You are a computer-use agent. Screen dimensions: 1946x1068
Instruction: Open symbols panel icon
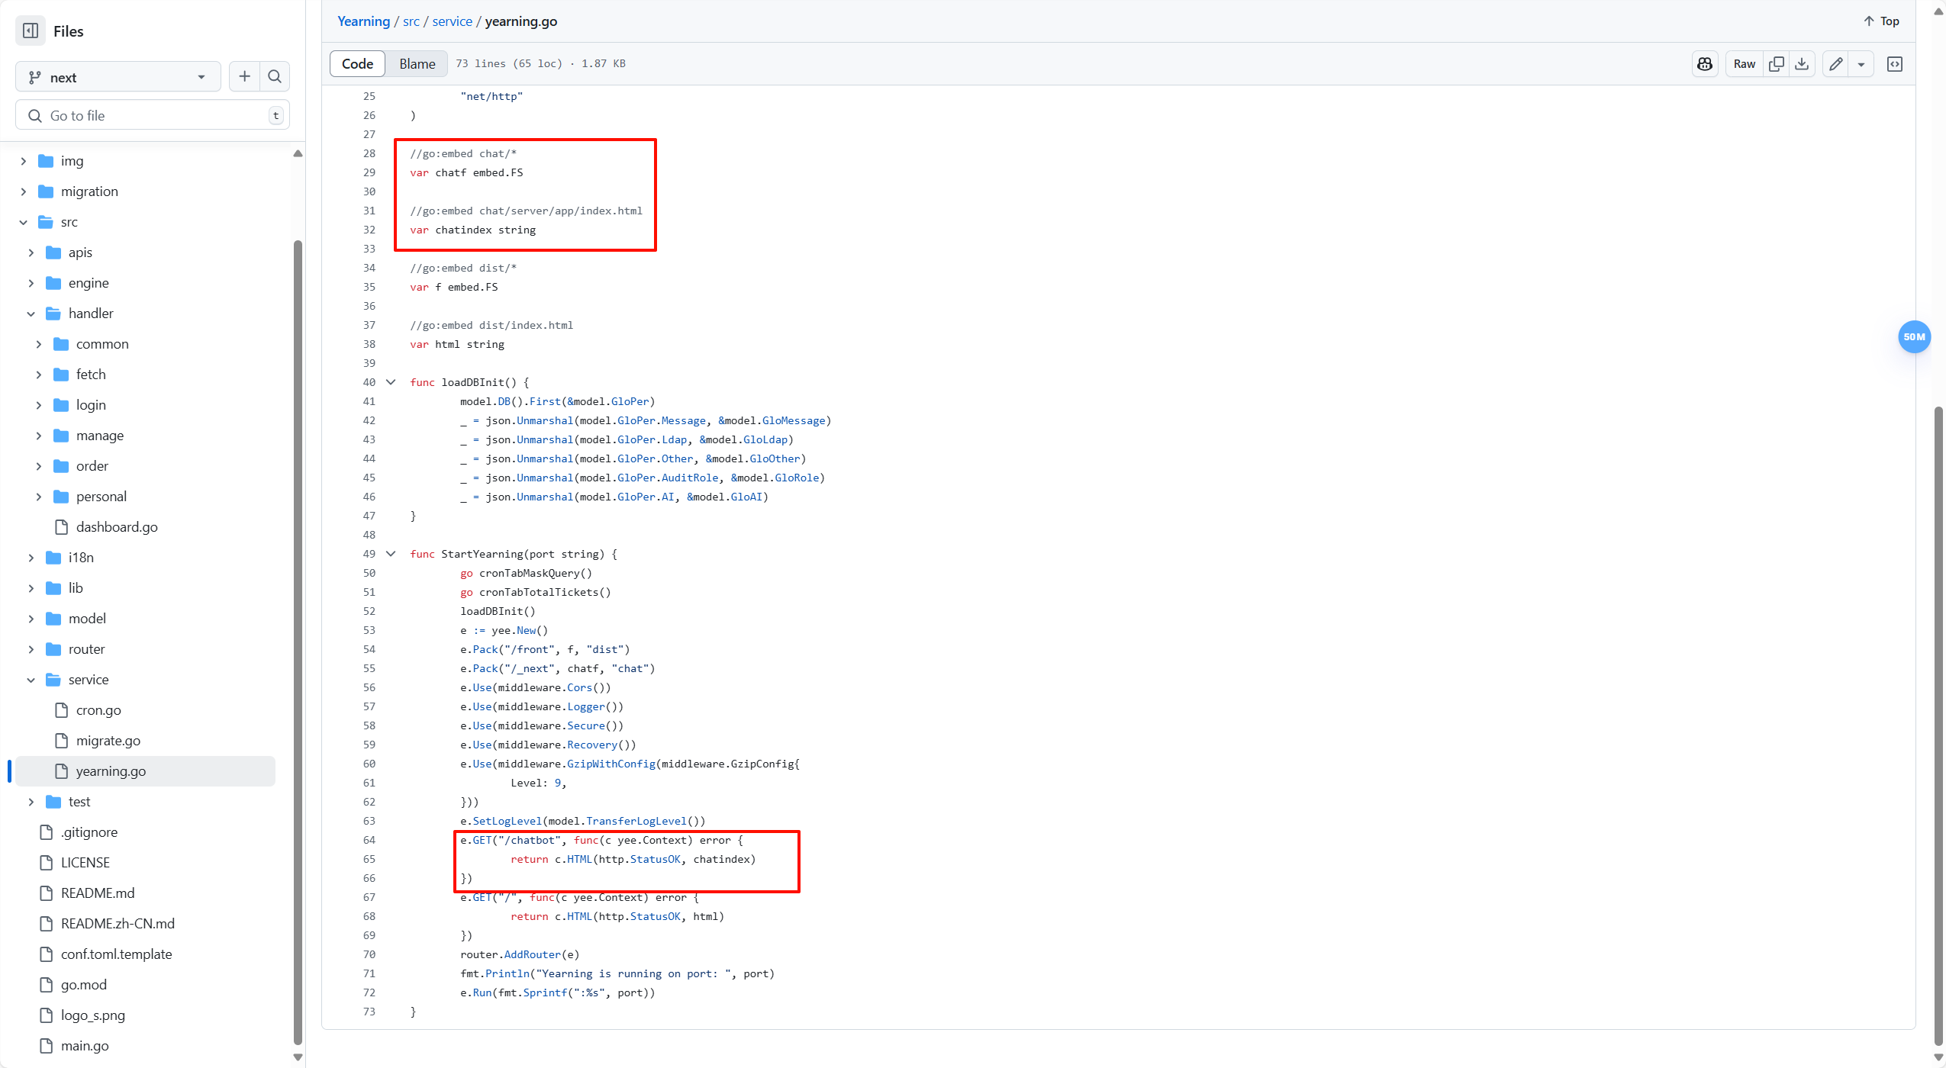(1895, 64)
